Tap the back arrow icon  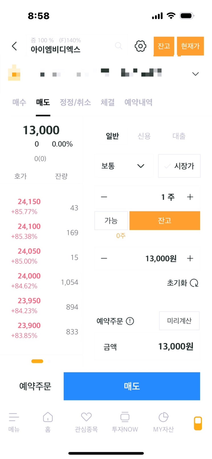pos(14,46)
